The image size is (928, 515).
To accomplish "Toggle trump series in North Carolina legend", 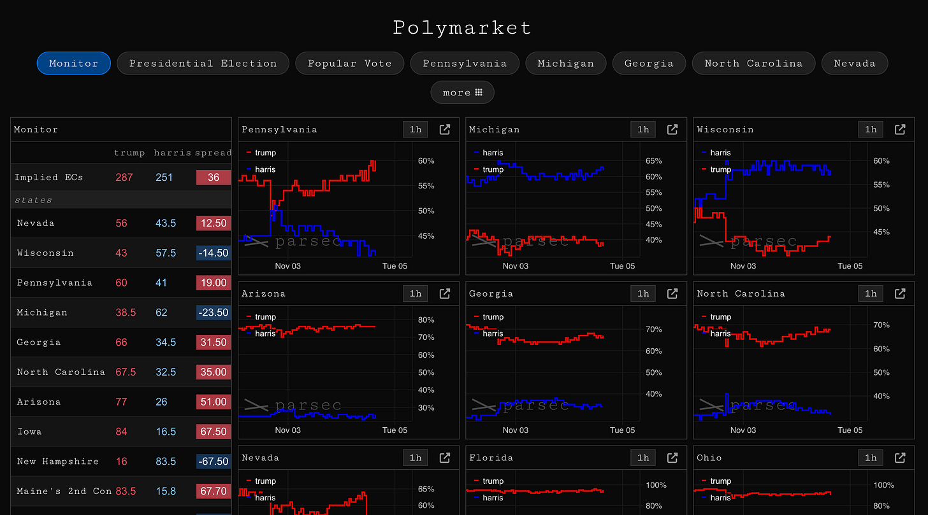I will (716, 317).
